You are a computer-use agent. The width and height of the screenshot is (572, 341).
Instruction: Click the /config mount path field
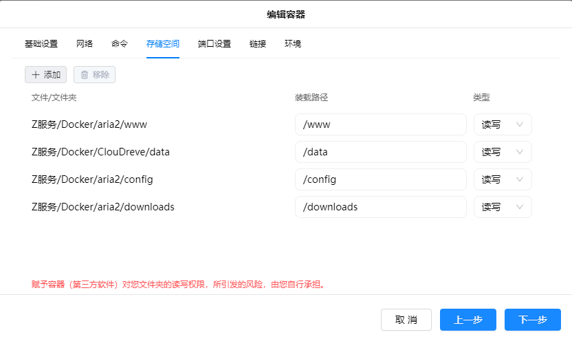click(381, 179)
